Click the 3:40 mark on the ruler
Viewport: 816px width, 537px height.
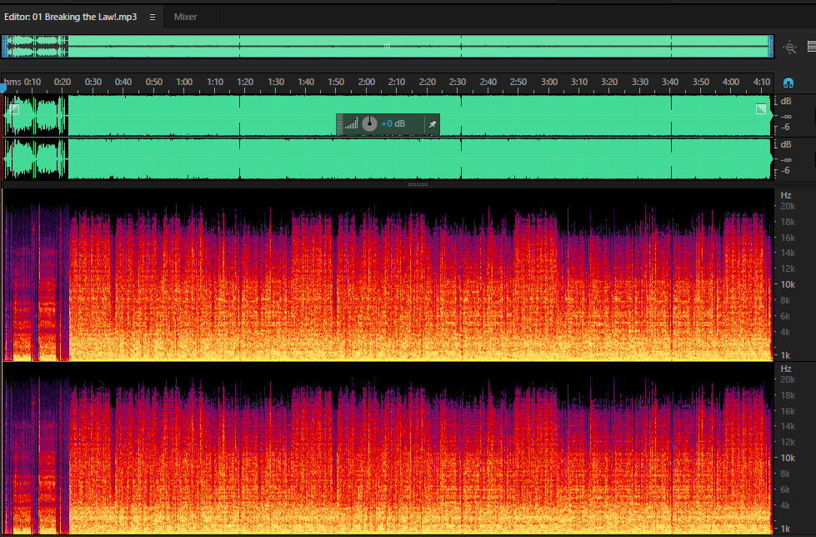click(670, 82)
